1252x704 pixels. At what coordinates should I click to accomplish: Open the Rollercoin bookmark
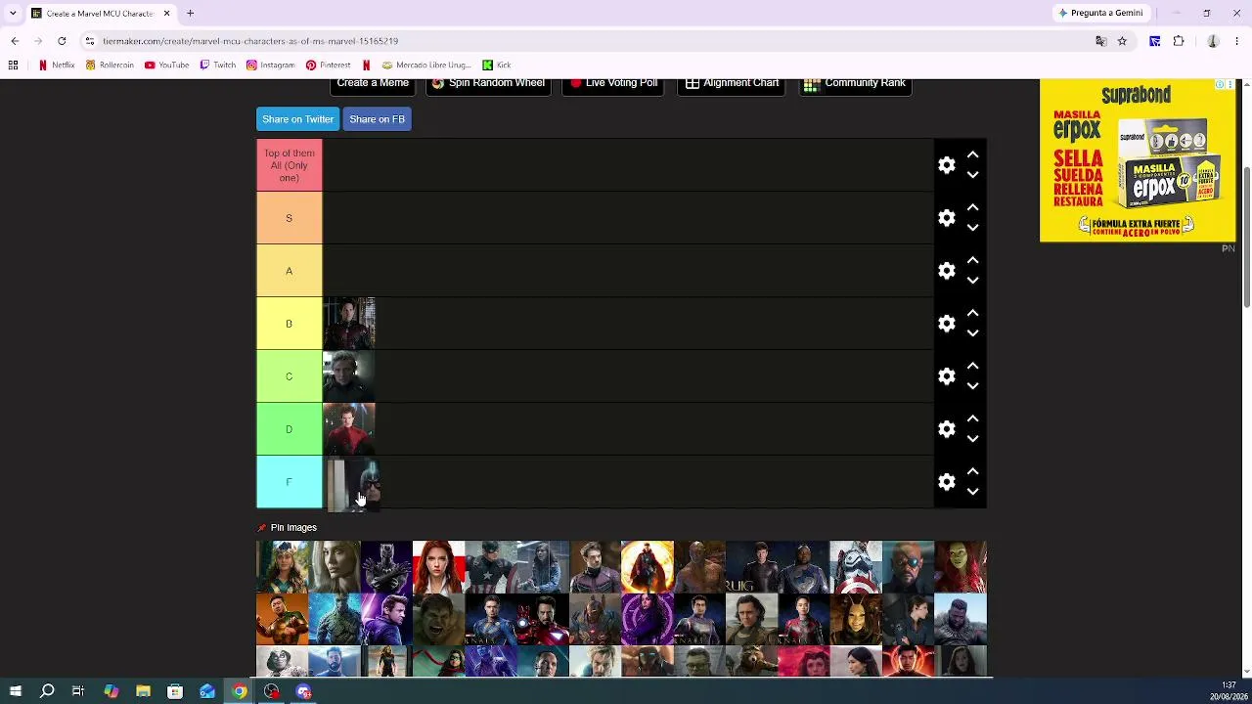[110, 66]
